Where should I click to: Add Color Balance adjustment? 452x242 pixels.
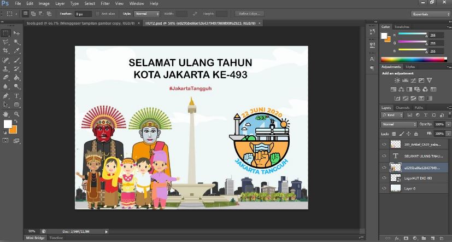(401, 90)
